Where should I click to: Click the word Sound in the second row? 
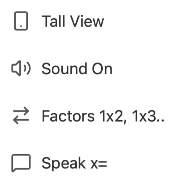tap(64, 69)
